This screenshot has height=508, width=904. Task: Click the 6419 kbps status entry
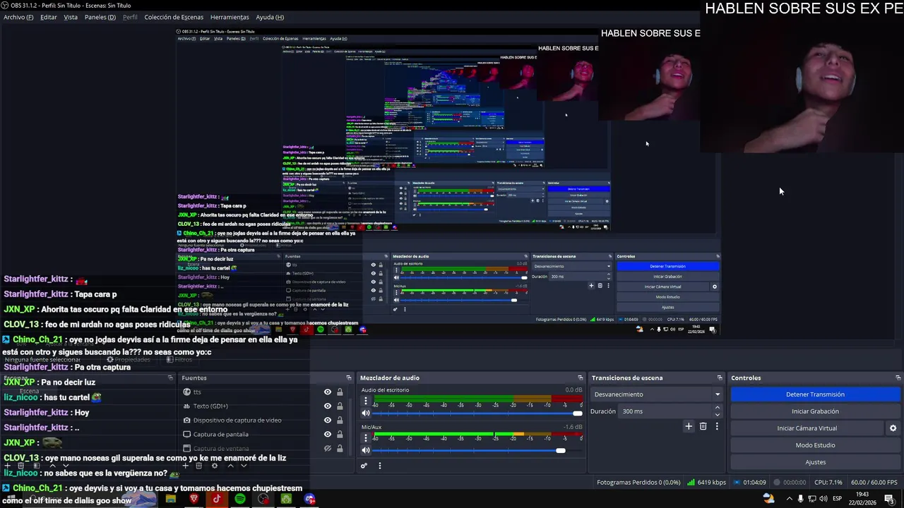coord(706,483)
